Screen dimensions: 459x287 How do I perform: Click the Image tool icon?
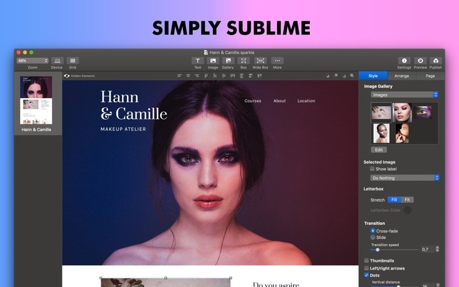213,60
